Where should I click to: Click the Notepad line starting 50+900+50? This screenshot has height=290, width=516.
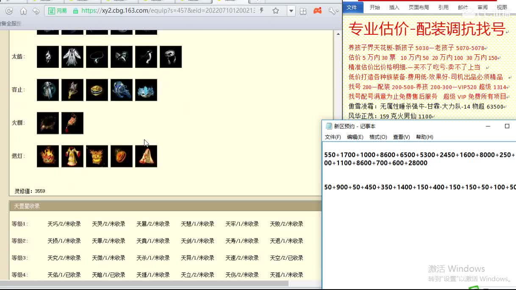(420, 187)
